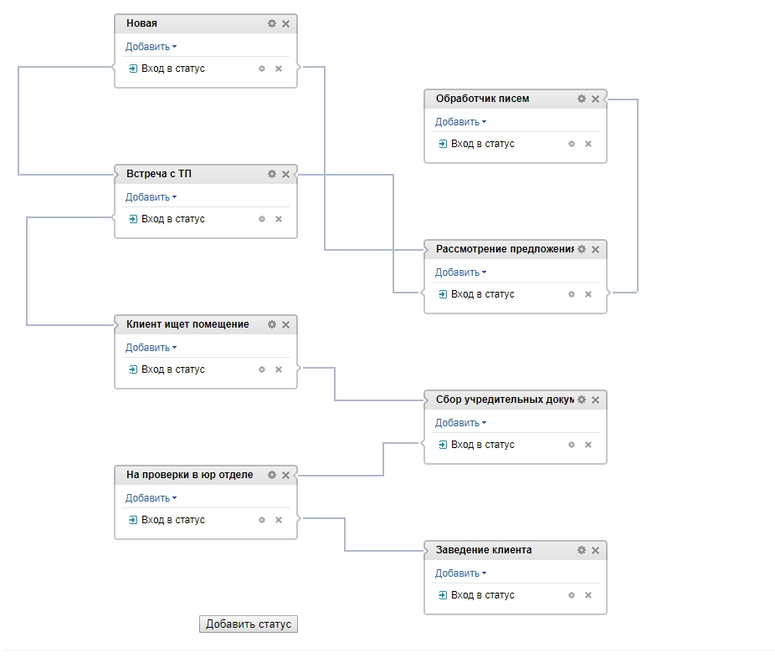Open settings gear of 'Новая' status

(272, 23)
